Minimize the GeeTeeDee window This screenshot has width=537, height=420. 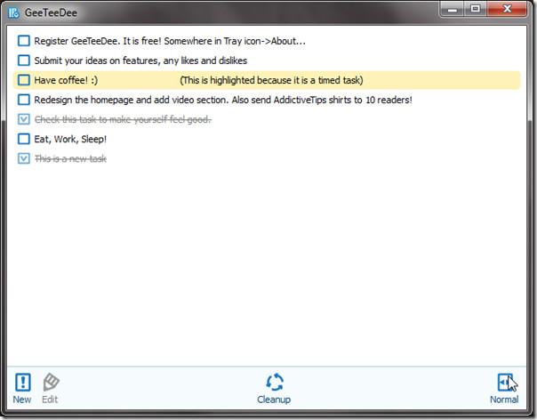click(452, 9)
